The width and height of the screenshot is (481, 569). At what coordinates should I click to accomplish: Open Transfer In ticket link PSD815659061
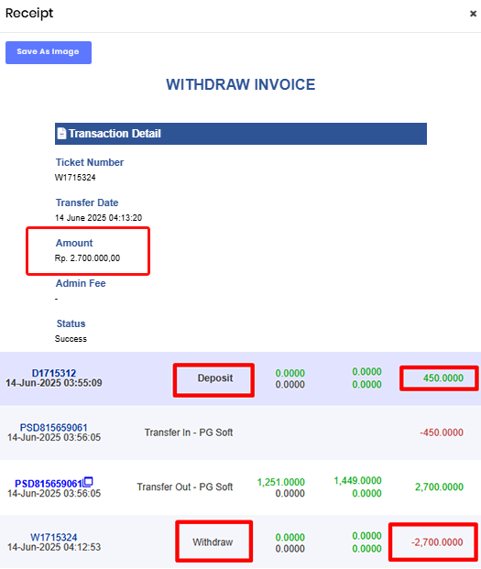[53, 428]
